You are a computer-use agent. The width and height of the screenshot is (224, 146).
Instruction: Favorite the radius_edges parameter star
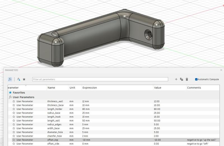click(14, 124)
